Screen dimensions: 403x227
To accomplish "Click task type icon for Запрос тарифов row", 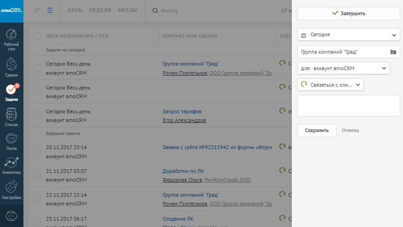I will 282,111.
